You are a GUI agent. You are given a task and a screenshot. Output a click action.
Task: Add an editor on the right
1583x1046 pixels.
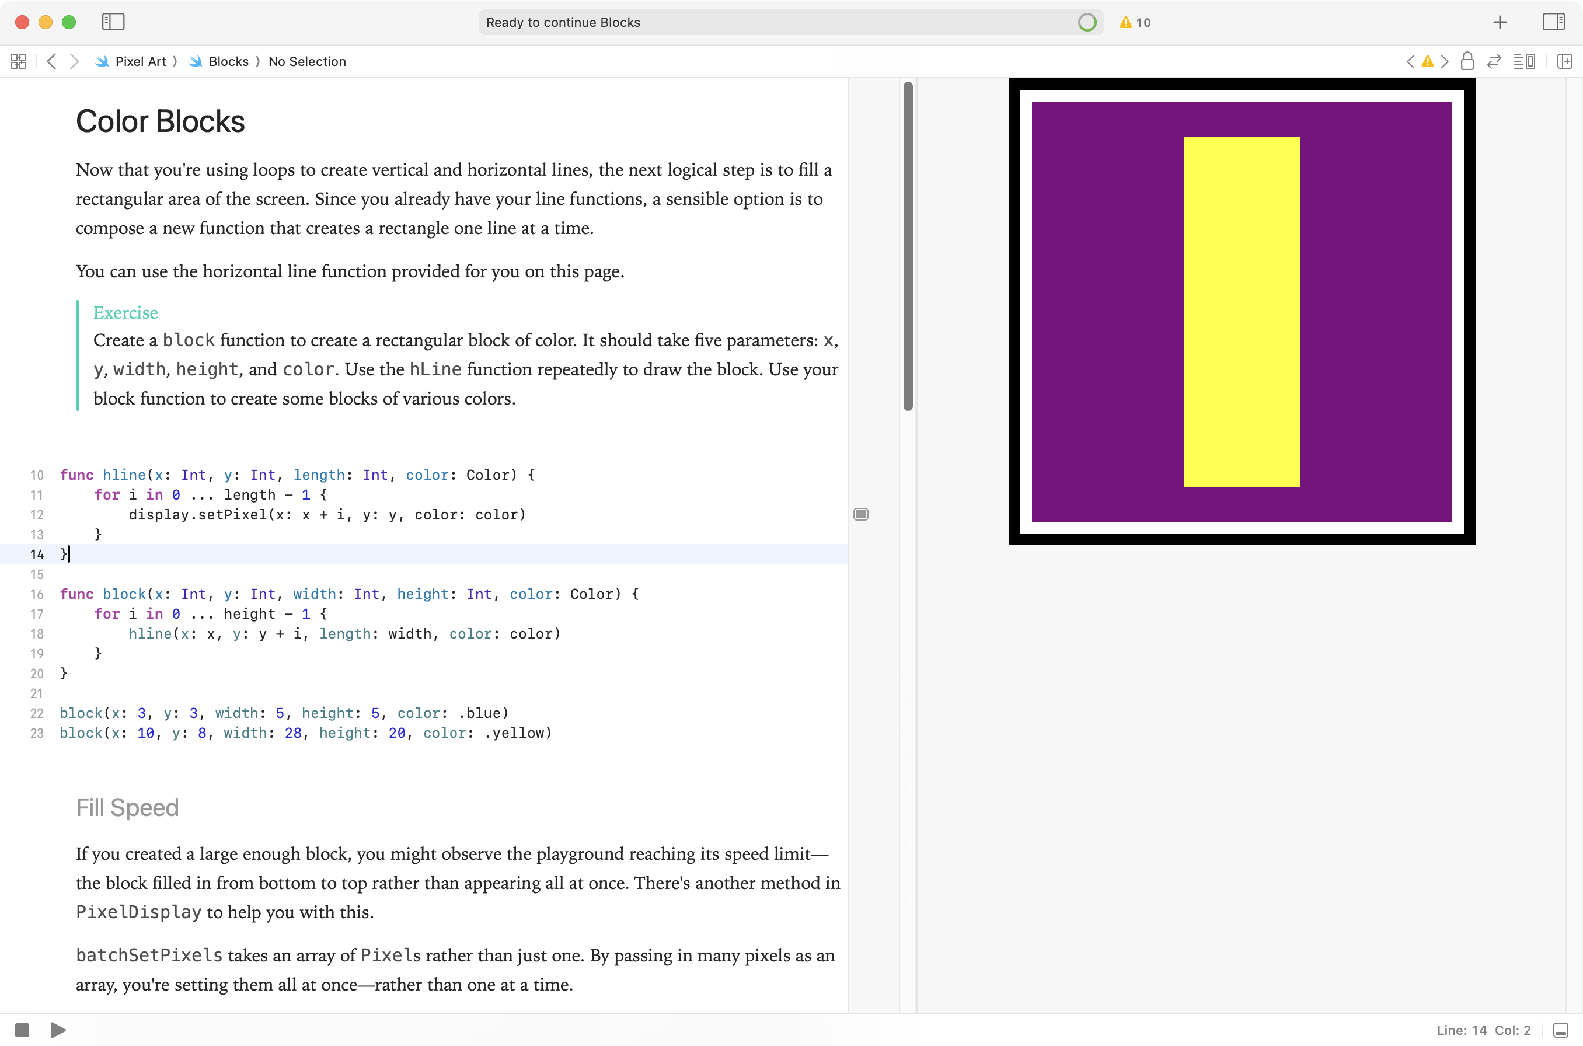tap(1564, 61)
